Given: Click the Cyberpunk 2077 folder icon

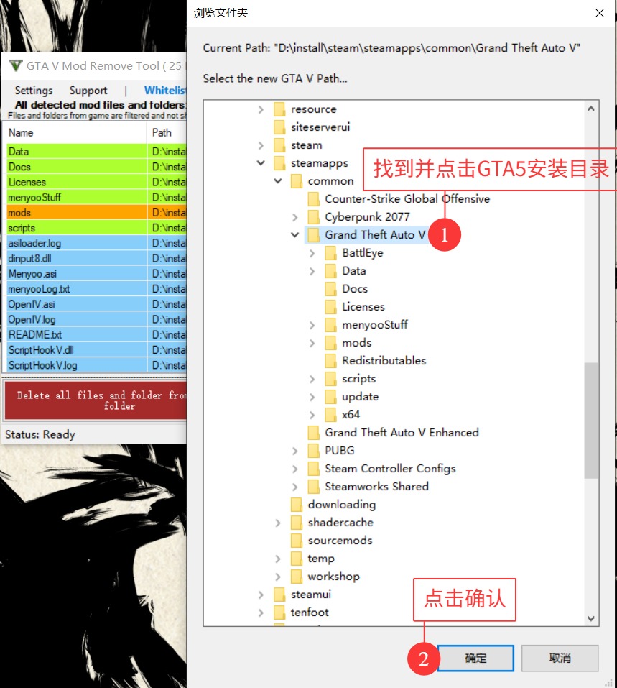Looking at the screenshot, I should [312, 216].
